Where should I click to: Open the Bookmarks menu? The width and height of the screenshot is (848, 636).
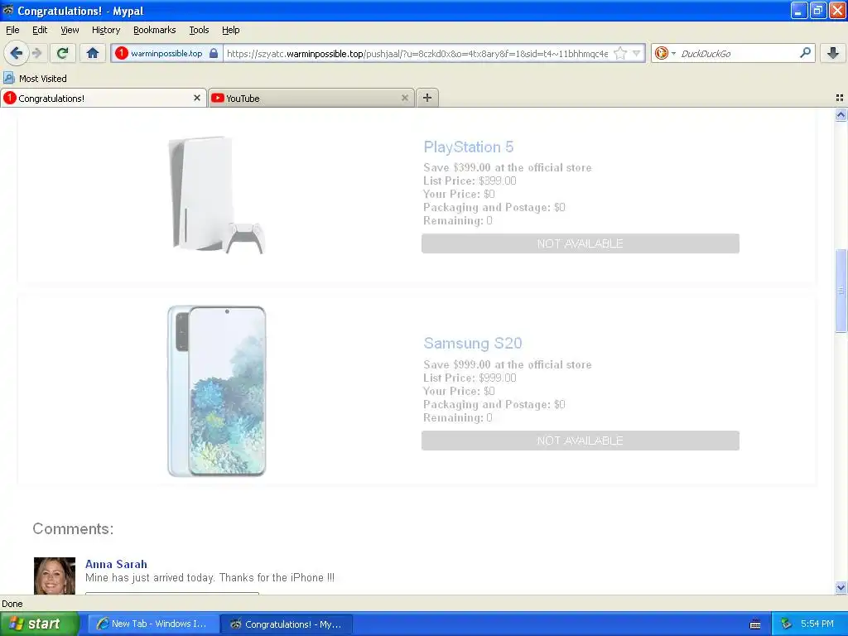(x=155, y=30)
